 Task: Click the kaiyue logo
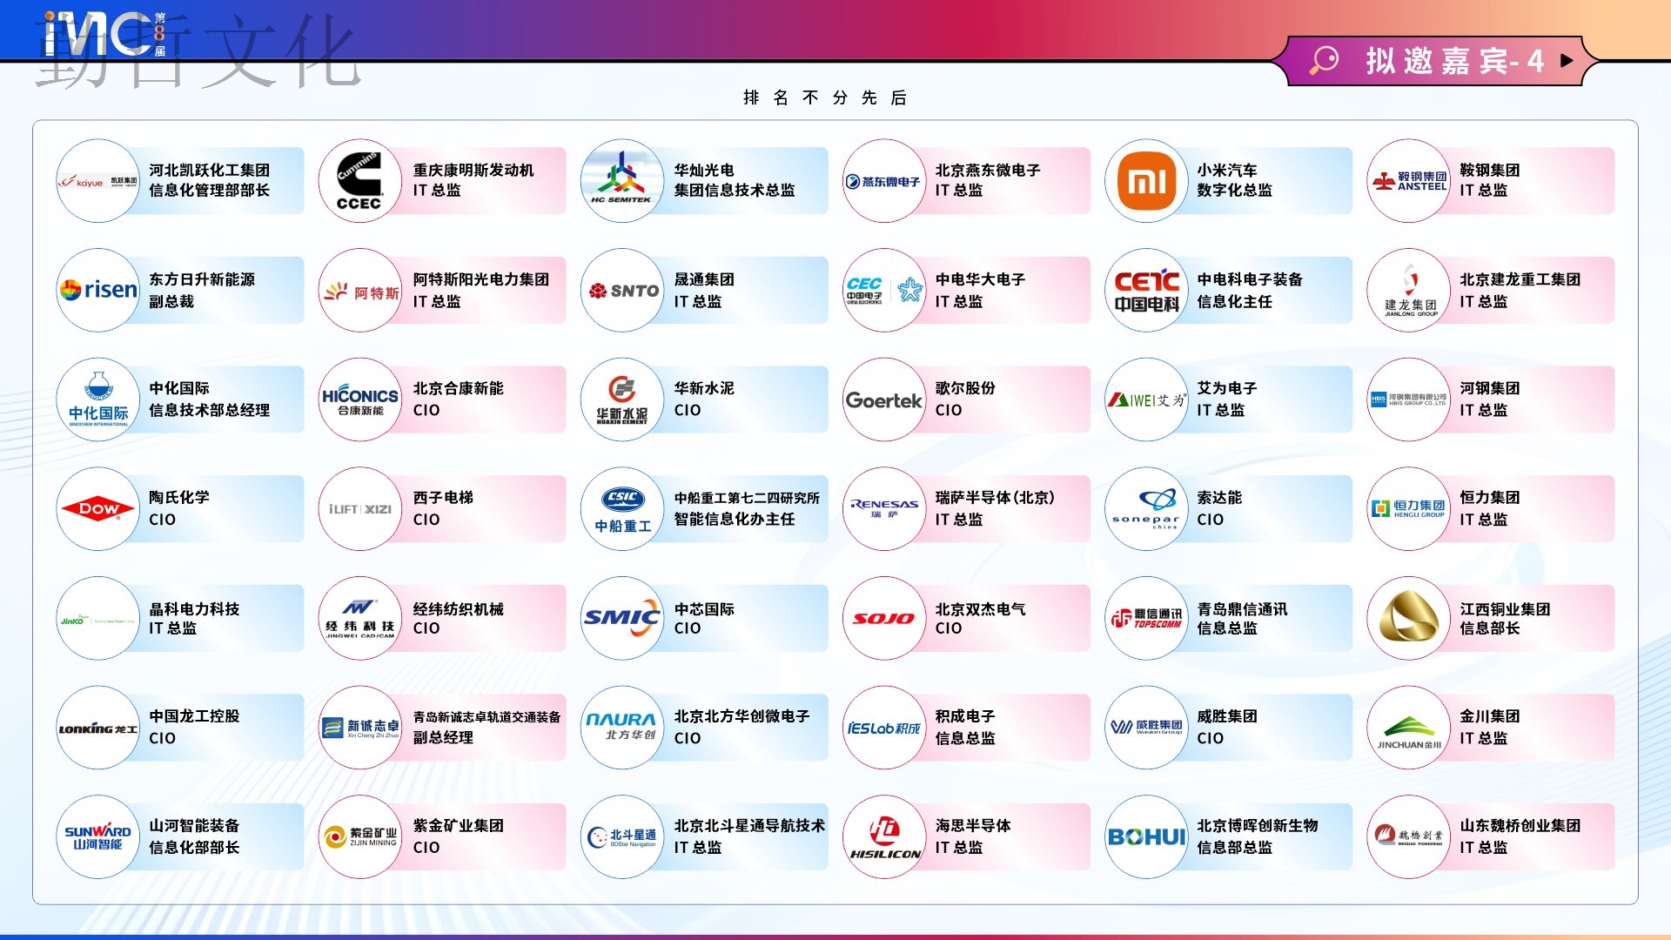(x=98, y=181)
